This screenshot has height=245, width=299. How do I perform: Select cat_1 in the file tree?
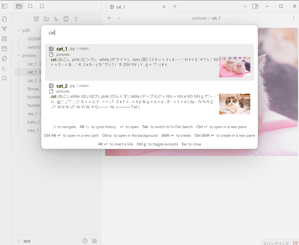click(32, 72)
